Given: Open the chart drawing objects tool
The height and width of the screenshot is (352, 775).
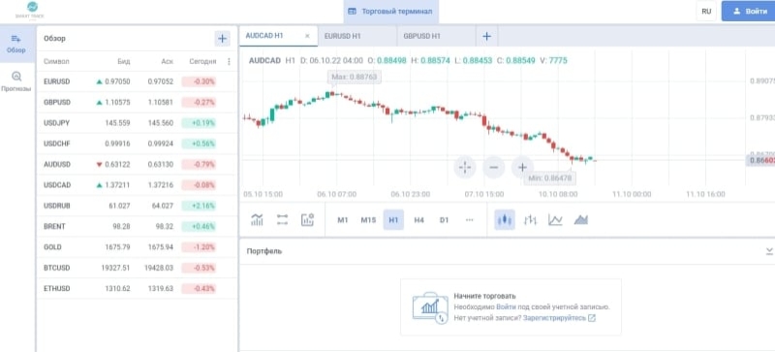Looking at the screenshot, I should point(282,220).
